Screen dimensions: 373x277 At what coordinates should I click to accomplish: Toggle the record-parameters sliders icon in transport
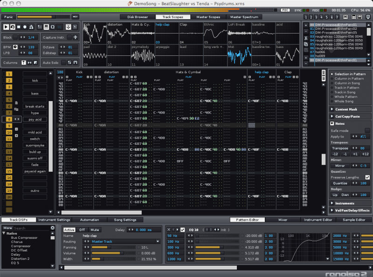(40, 27)
